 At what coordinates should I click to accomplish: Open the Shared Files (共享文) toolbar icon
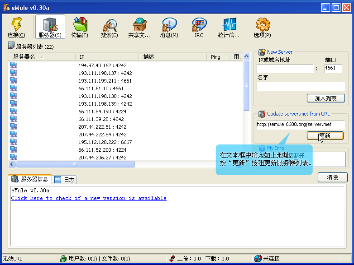pos(139,27)
